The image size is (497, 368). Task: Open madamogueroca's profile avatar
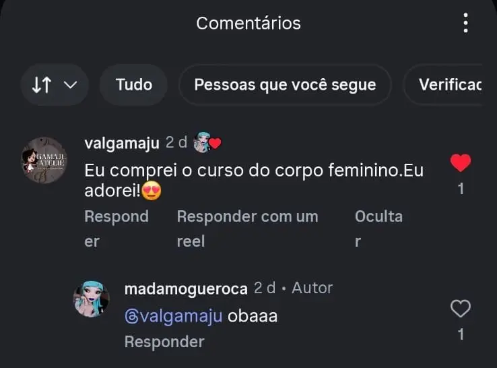point(92,299)
